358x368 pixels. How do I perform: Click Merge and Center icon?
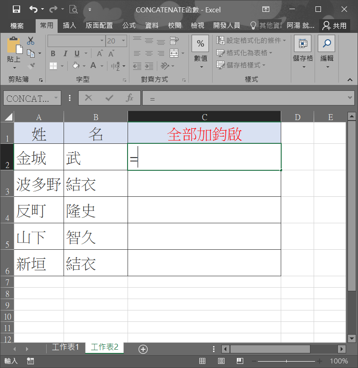(174, 53)
